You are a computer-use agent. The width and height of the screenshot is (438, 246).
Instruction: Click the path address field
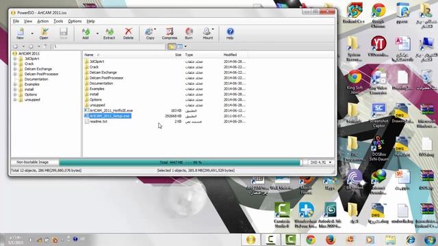109,46
